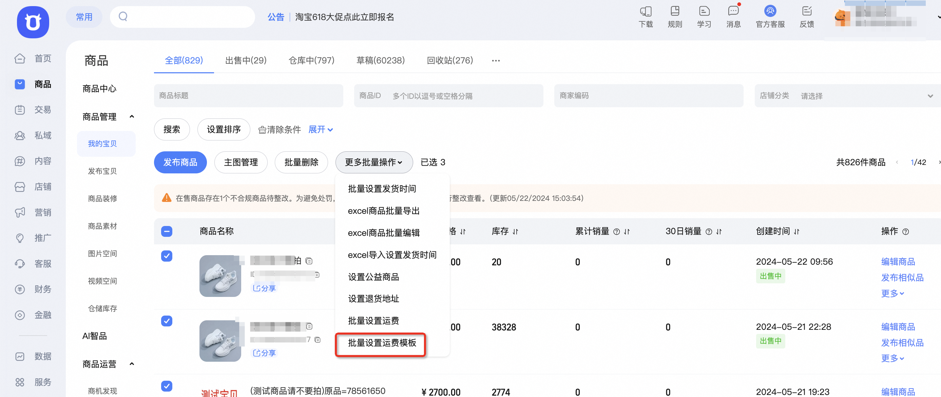Collapse the 商品管理 section
Screen dimensions: 941x397
coord(132,116)
